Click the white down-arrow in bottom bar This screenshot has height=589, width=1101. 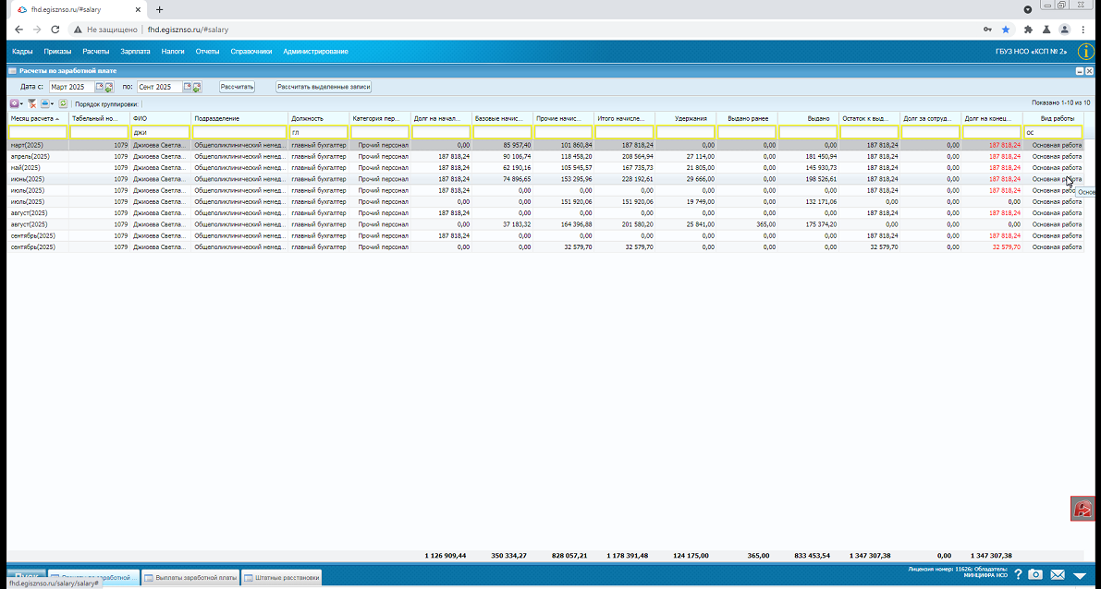[1081, 576]
